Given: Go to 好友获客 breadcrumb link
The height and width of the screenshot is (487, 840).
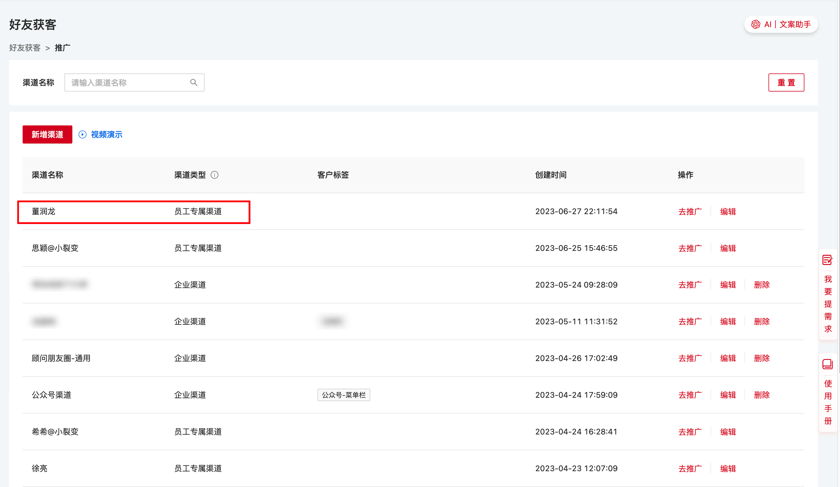Looking at the screenshot, I should point(25,48).
